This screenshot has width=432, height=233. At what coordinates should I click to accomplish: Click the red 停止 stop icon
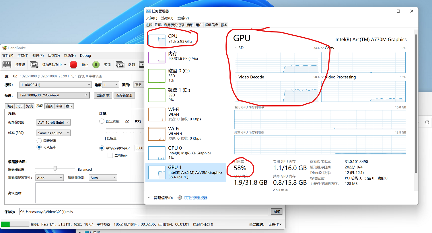[74, 65]
